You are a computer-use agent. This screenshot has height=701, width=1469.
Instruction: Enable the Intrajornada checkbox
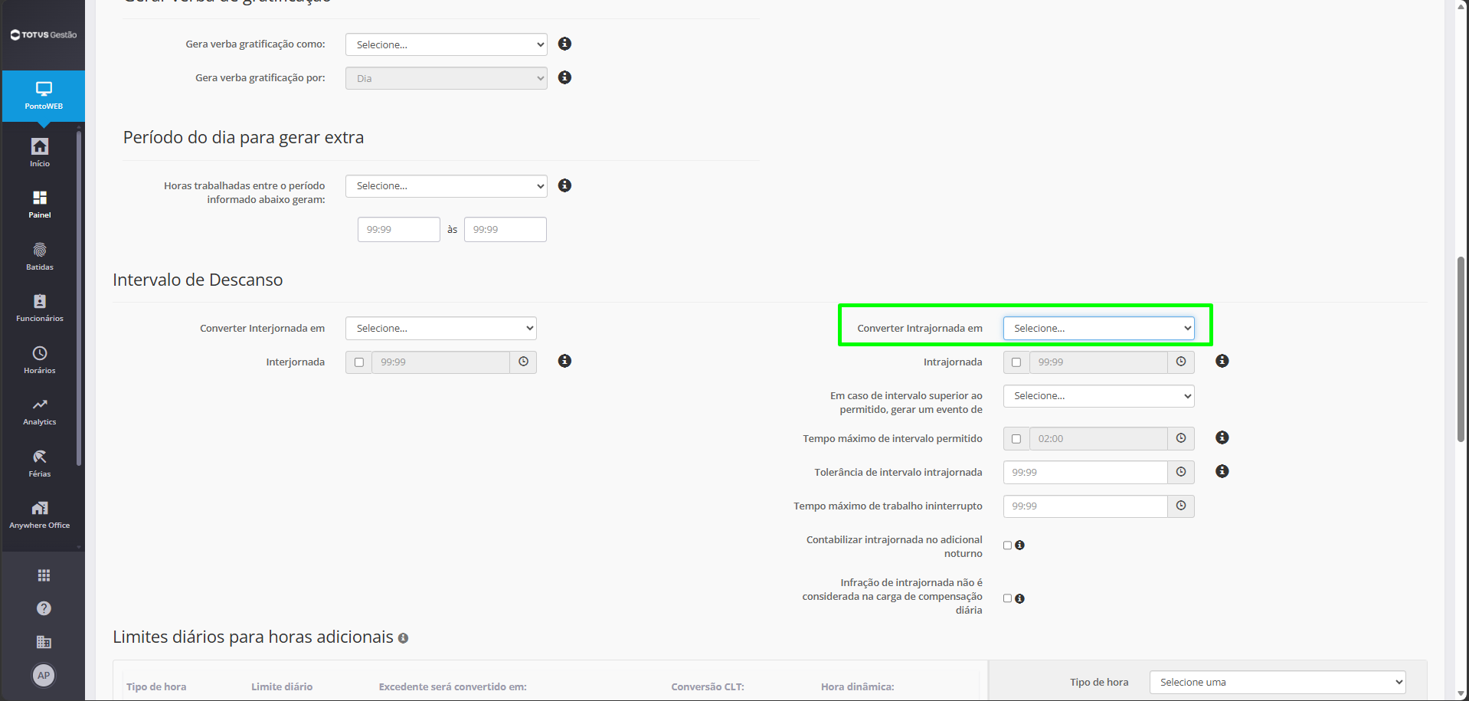(x=1016, y=362)
